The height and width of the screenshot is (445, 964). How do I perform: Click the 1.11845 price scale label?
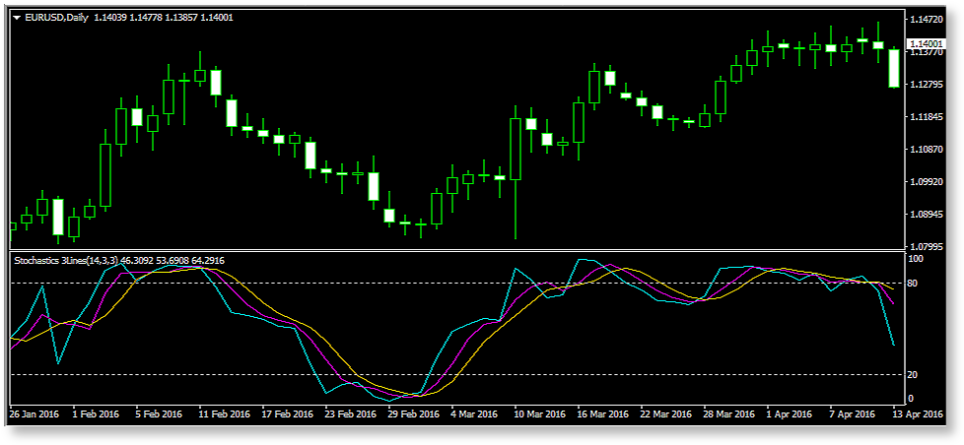928,117
